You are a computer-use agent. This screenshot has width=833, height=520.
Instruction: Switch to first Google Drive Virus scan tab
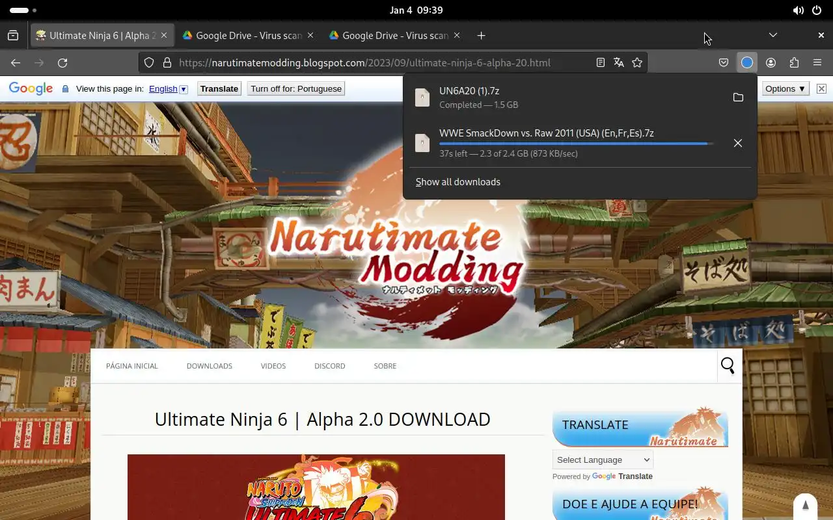tap(249, 36)
